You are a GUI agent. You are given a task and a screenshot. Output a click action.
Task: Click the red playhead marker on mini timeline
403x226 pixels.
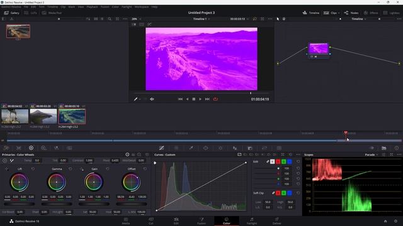[346, 132]
